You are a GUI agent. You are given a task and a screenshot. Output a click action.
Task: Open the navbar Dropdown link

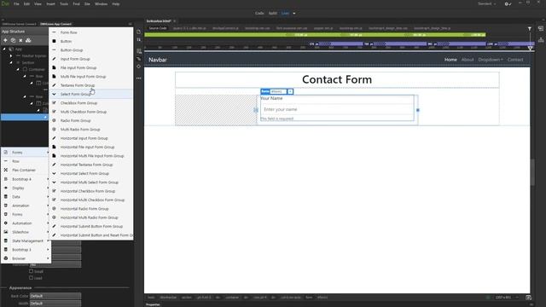click(491, 60)
